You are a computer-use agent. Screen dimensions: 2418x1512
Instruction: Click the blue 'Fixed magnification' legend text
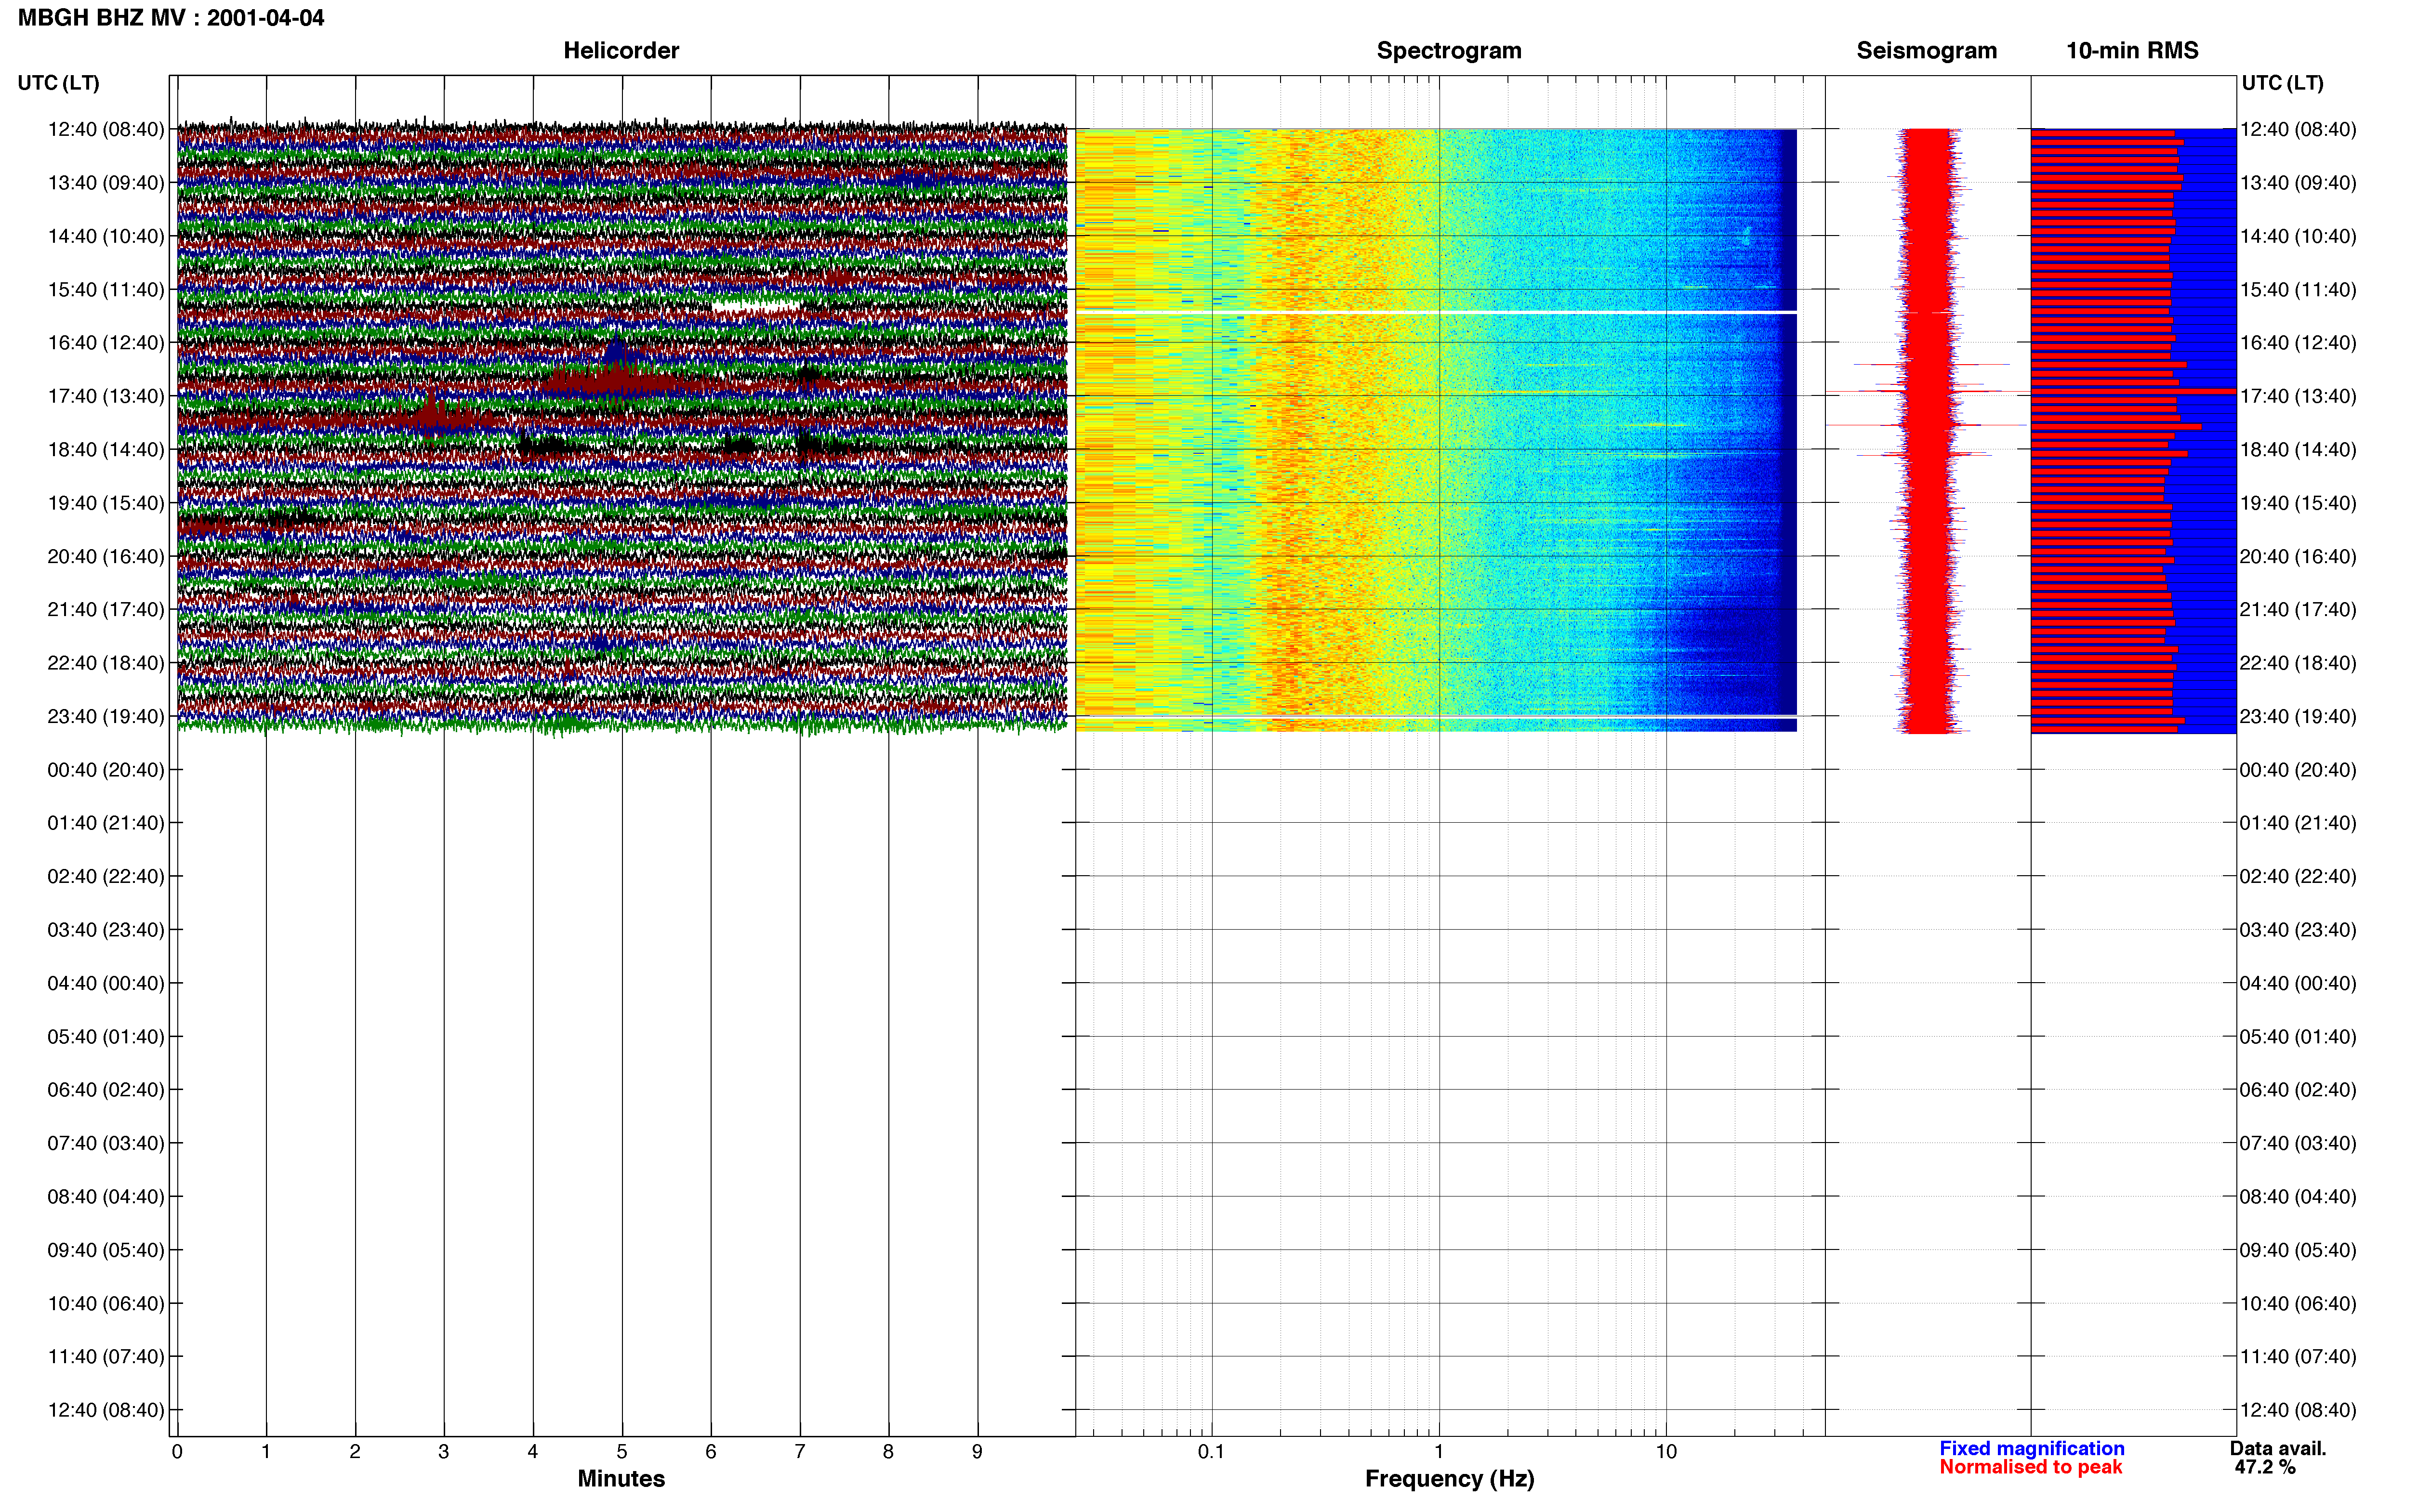2031,1448
